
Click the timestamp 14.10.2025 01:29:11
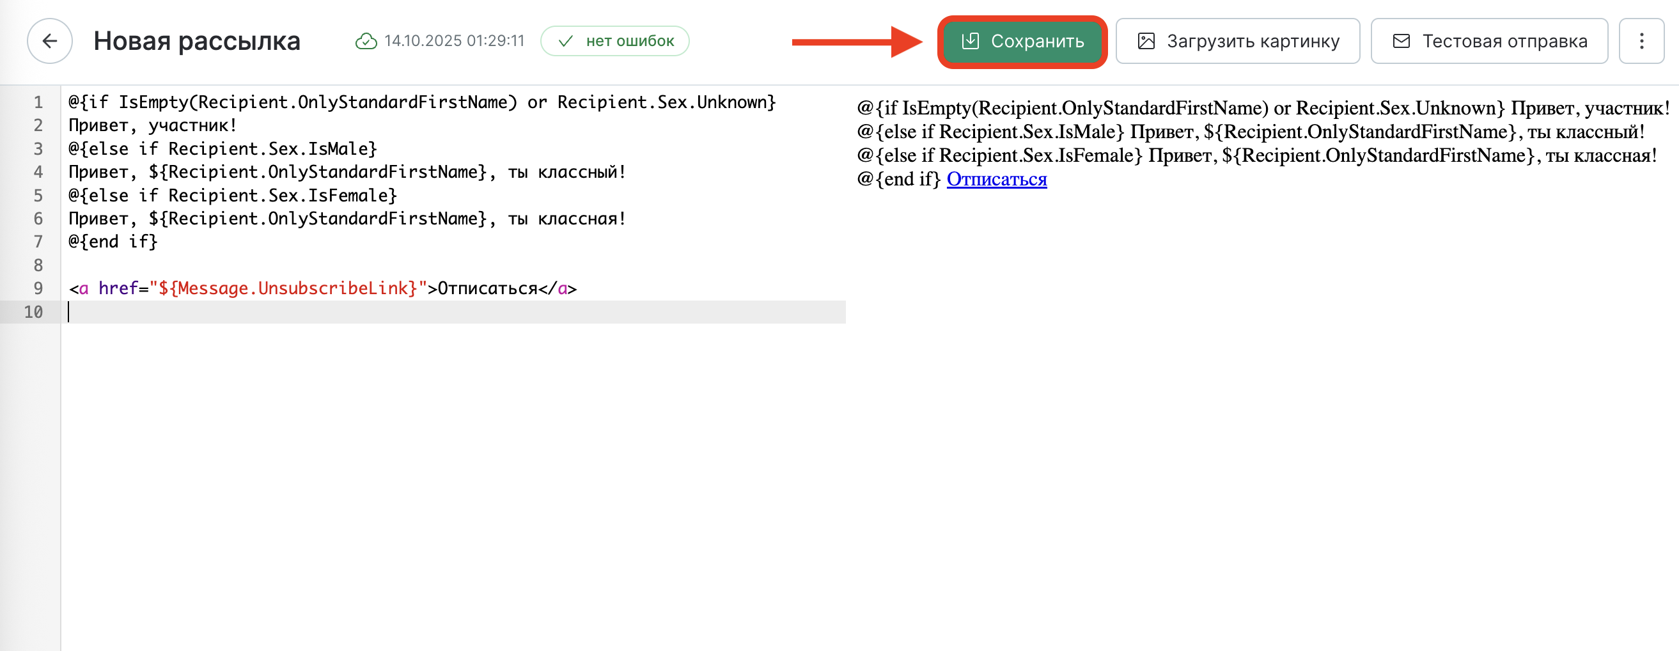point(455,41)
